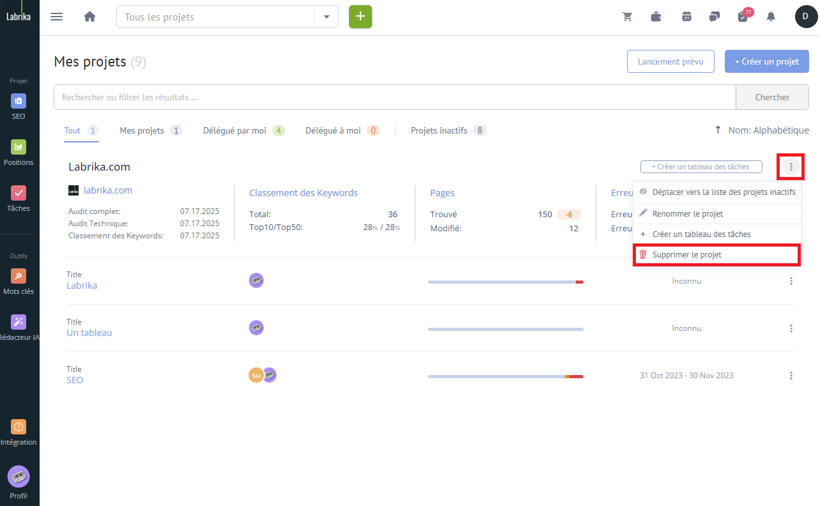
Task: Open the notifications bell
Action: point(771,17)
